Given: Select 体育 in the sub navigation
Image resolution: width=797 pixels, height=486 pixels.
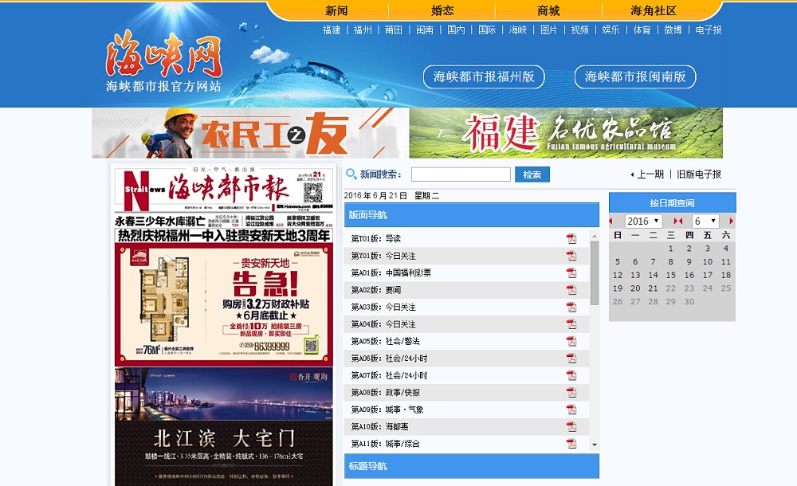Looking at the screenshot, I should click(x=642, y=30).
